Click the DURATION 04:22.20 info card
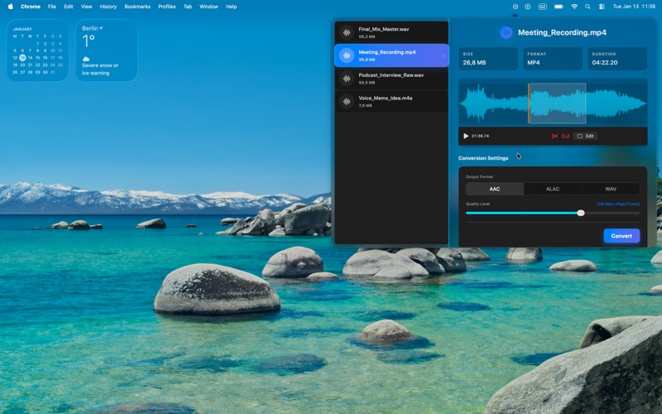662x414 pixels. (617, 59)
